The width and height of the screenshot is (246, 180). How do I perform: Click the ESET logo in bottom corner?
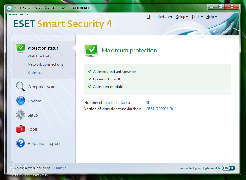click(x=228, y=168)
